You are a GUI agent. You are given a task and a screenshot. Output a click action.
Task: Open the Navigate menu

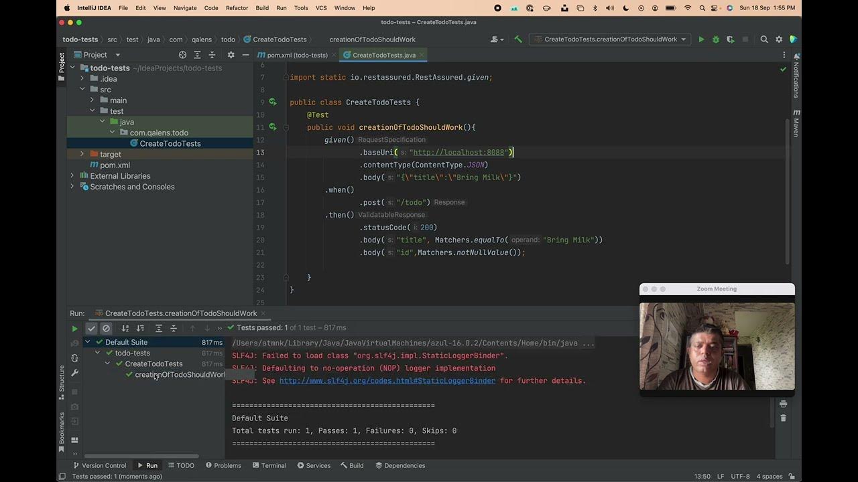pos(184,8)
